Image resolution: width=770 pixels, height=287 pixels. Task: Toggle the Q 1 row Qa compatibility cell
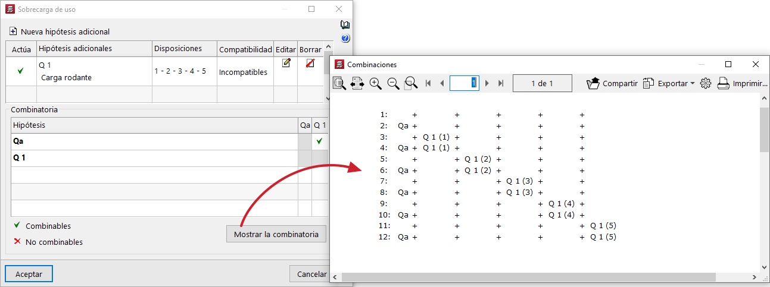305,158
